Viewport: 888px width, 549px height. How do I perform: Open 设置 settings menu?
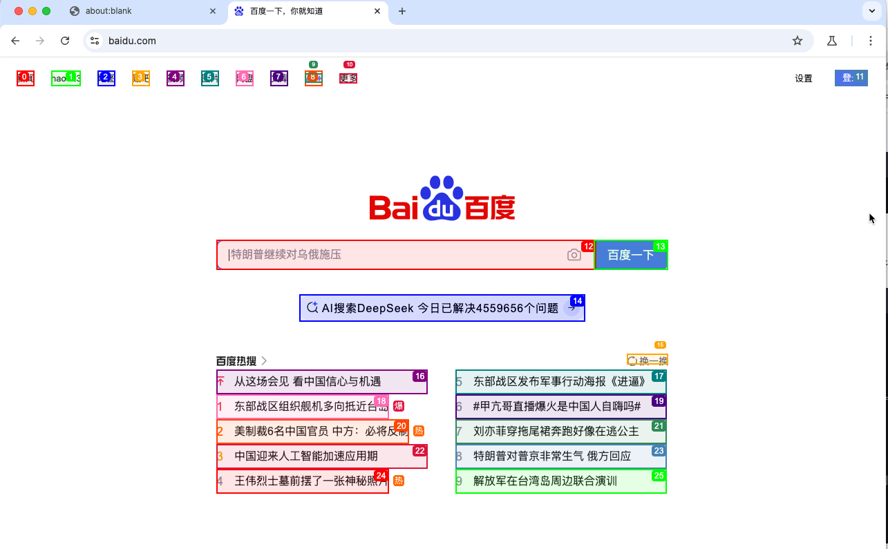804,78
